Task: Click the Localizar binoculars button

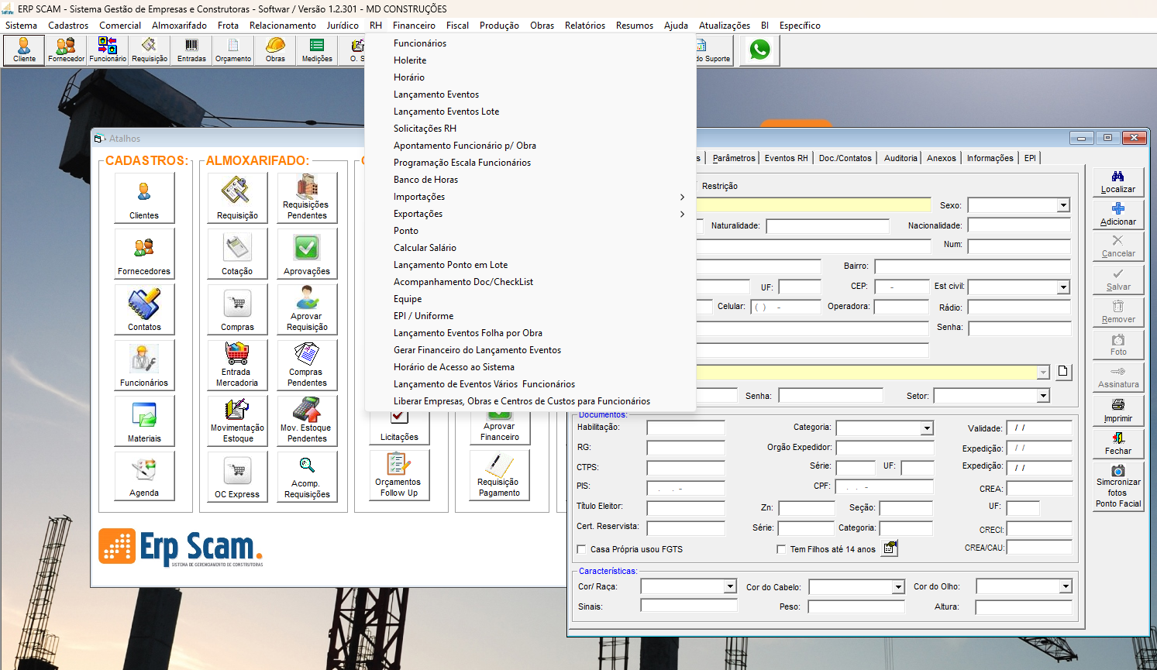Action: 1117,182
